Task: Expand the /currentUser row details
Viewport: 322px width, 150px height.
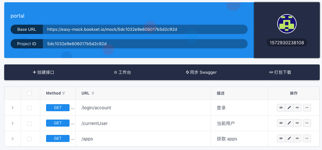Action: click(13, 123)
